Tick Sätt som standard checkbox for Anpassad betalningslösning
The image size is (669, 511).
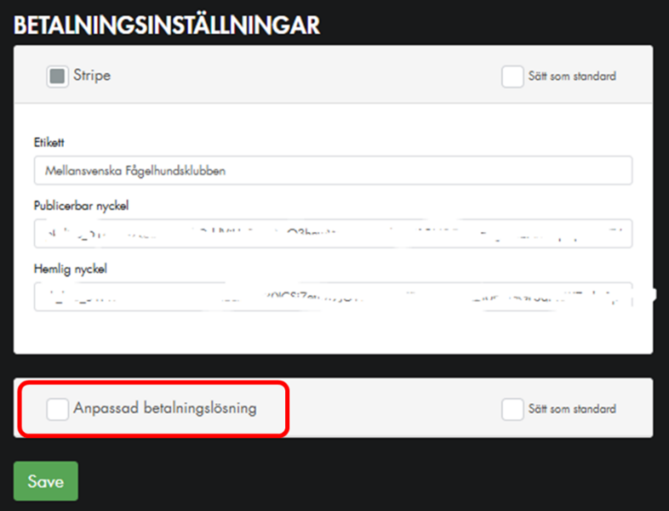click(512, 409)
